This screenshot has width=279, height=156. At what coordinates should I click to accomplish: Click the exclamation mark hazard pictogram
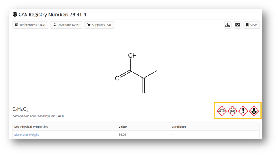(243, 111)
